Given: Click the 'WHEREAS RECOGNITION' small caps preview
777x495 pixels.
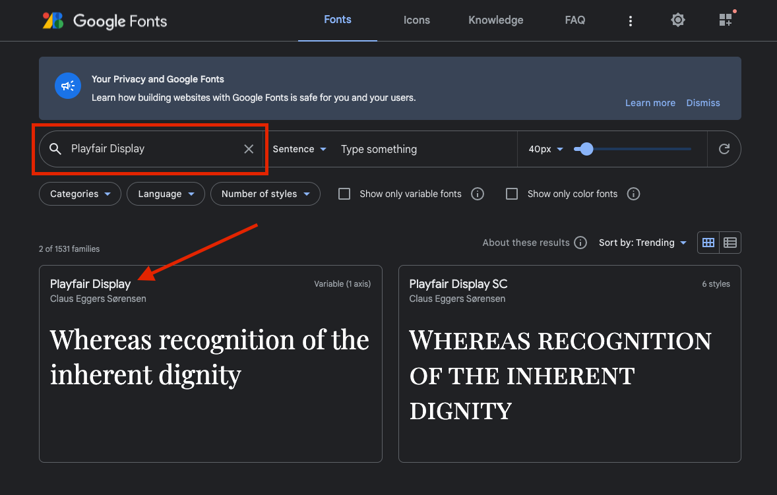Looking at the screenshot, I should click(x=561, y=341).
